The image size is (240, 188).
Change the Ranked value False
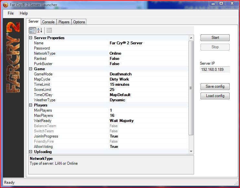click(x=115, y=59)
